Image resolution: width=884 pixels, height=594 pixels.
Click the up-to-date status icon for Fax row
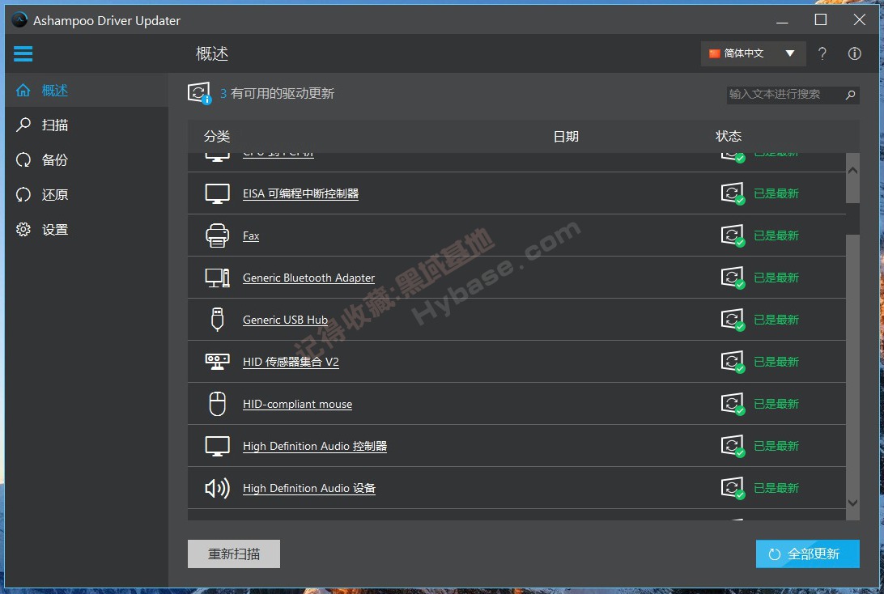pos(733,235)
